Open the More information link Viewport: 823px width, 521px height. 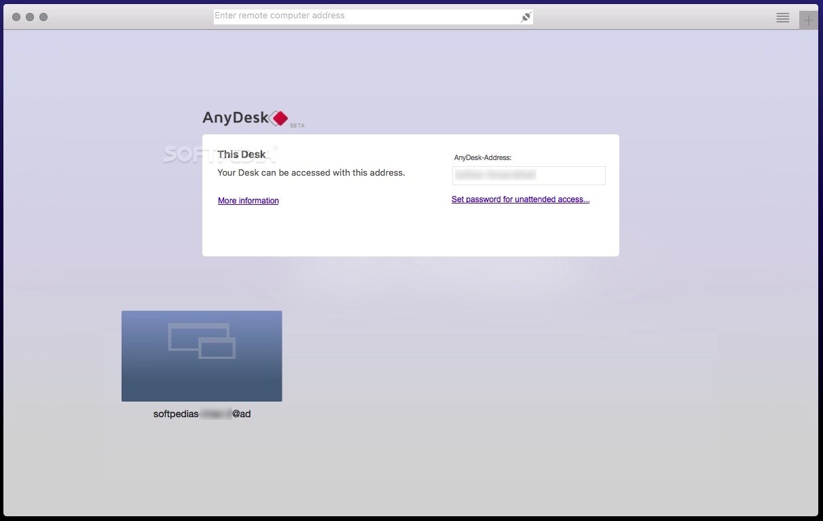[x=248, y=200]
